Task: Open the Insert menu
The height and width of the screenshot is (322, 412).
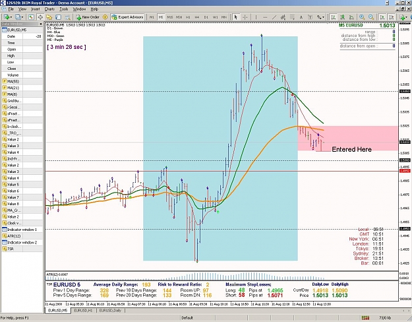Action: click(x=36, y=9)
